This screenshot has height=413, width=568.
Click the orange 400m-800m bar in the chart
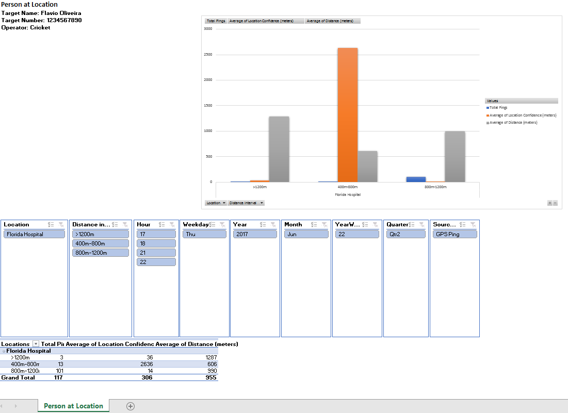tap(347, 114)
